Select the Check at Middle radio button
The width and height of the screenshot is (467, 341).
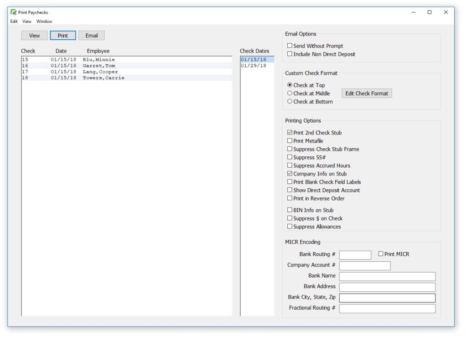click(290, 93)
